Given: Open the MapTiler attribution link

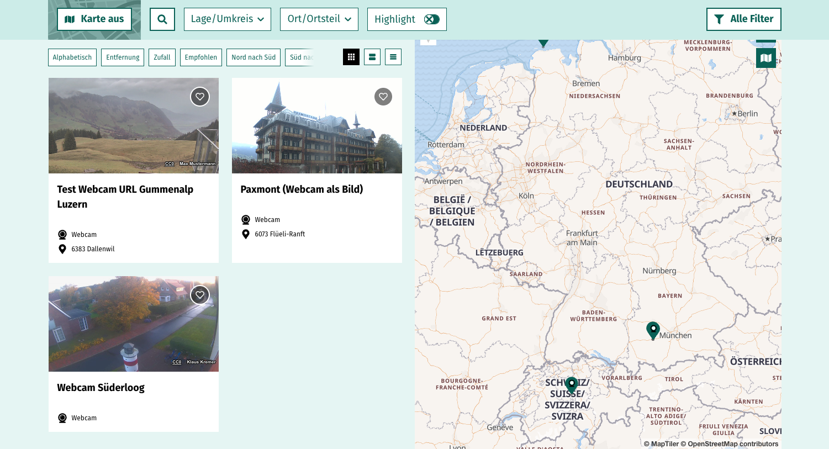Looking at the screenshot, I should coord(661,444).
